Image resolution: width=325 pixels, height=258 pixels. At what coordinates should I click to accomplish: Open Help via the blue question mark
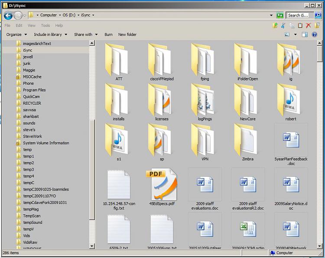[315, 35]
